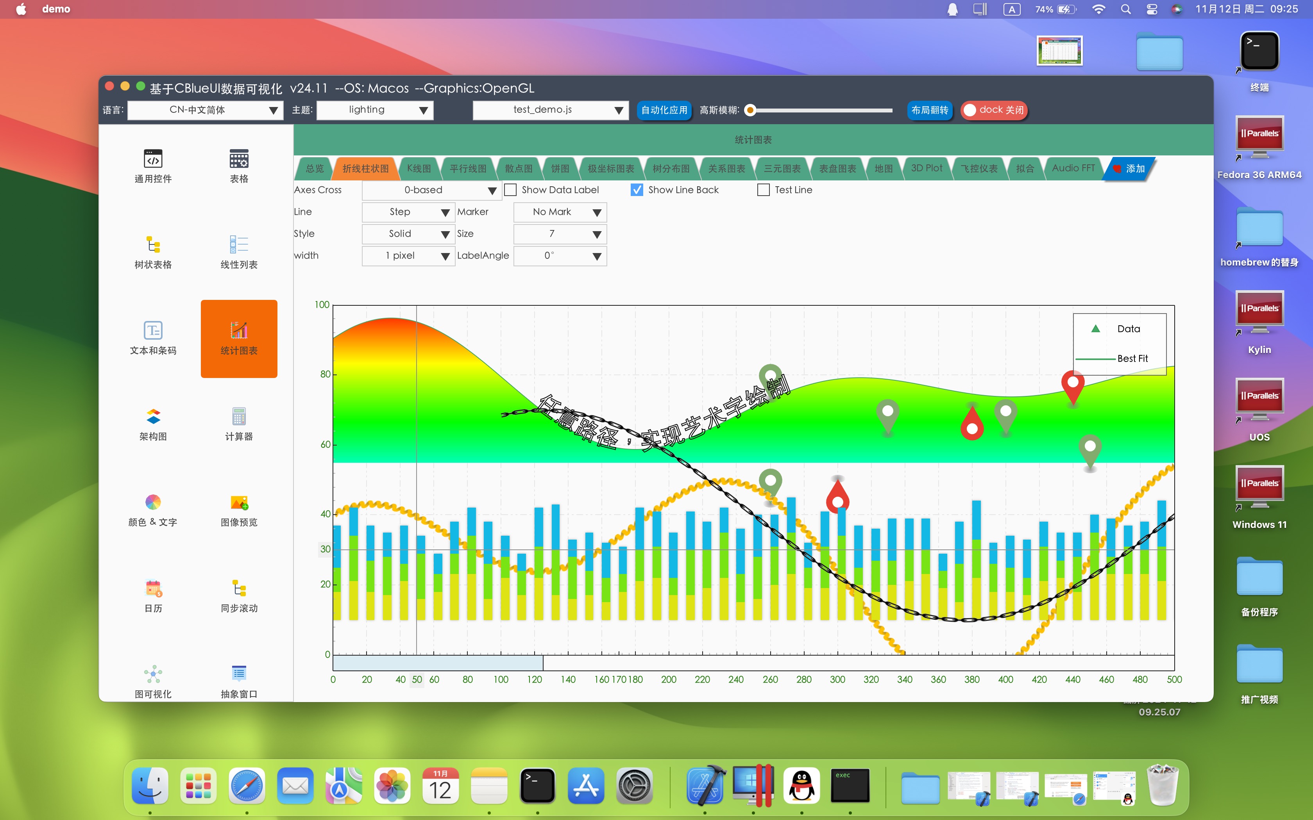Click the 高斯模糊 blur slider handle
Viewport: 1313px width, 820px height.
[750, 110]
